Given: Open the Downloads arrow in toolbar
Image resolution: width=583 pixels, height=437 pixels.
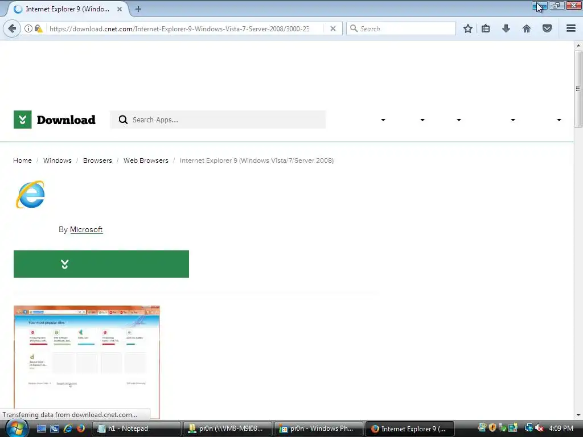Looking at the screenshot, I should pos(506,28).
